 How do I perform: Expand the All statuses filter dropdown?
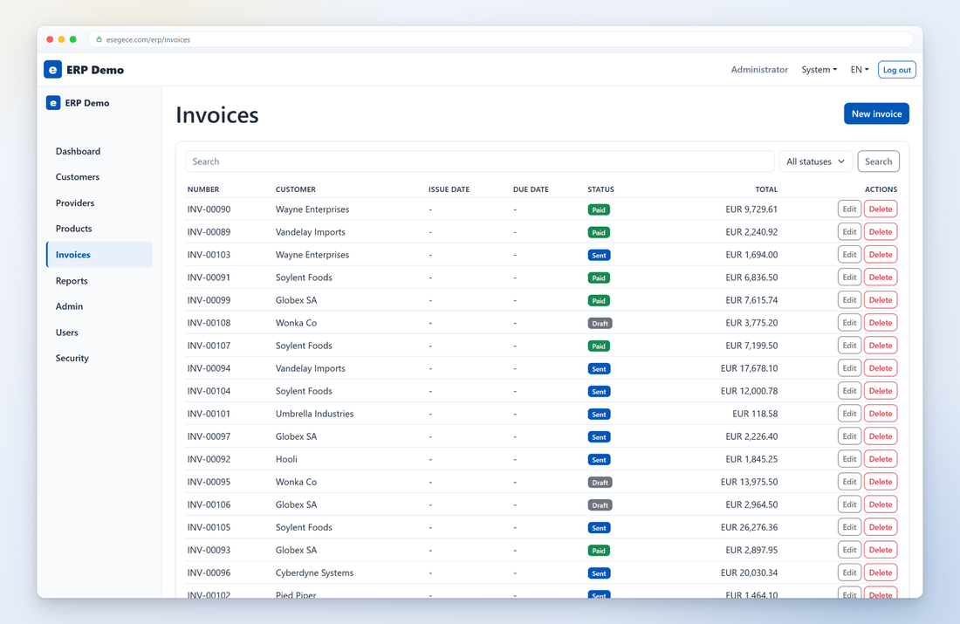coord(815,161)
